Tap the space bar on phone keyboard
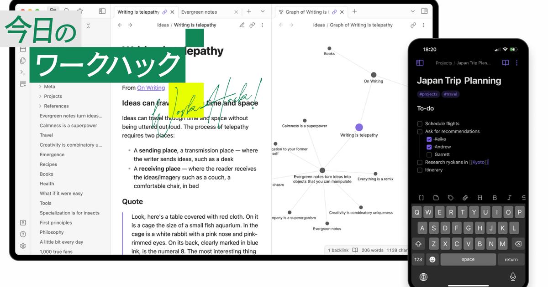The height and width of the screenshot is (287, 548). 468,259
